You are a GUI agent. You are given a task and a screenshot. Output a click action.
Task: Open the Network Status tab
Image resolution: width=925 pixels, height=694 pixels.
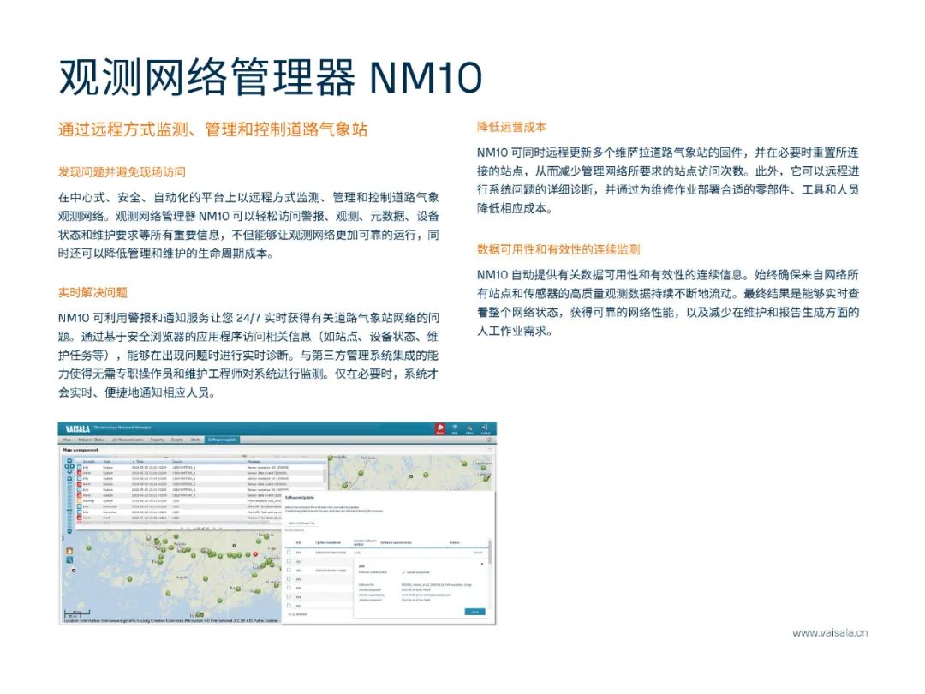[x=92, y=440]
